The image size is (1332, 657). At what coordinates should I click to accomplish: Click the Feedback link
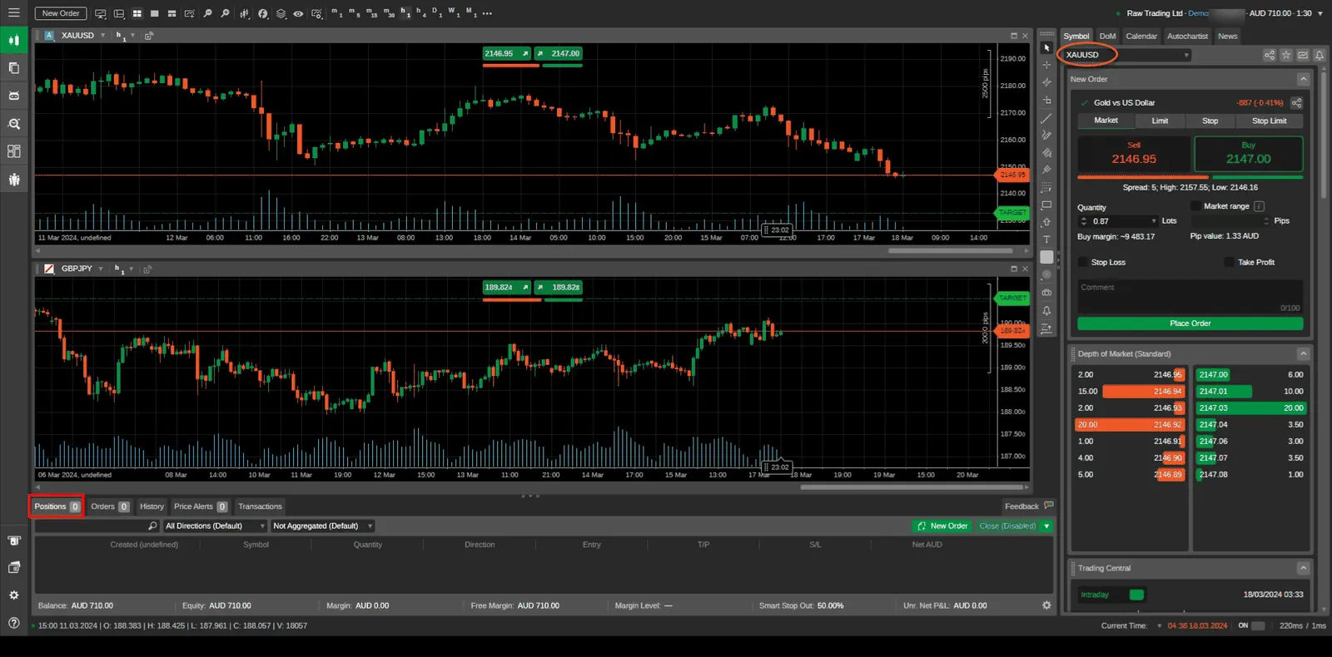1029,506
